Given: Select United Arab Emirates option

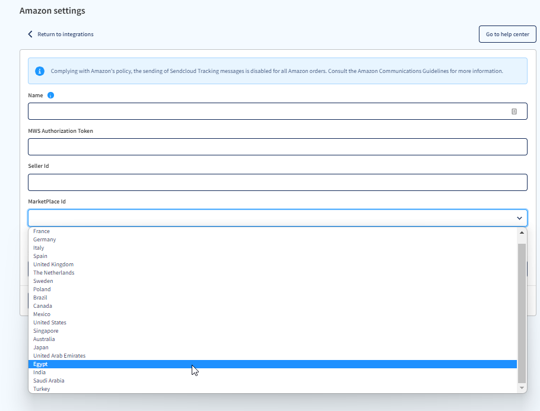Looking at the screenshot, I should (x=273, y=356).
